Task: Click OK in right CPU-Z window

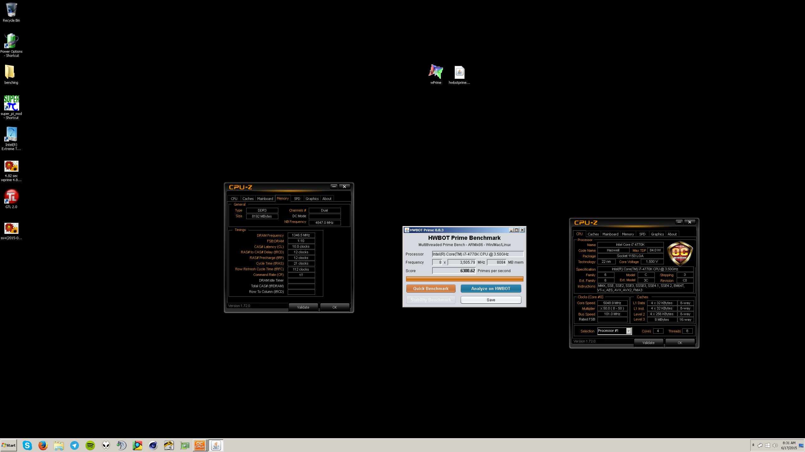Action: click(680, 343)
